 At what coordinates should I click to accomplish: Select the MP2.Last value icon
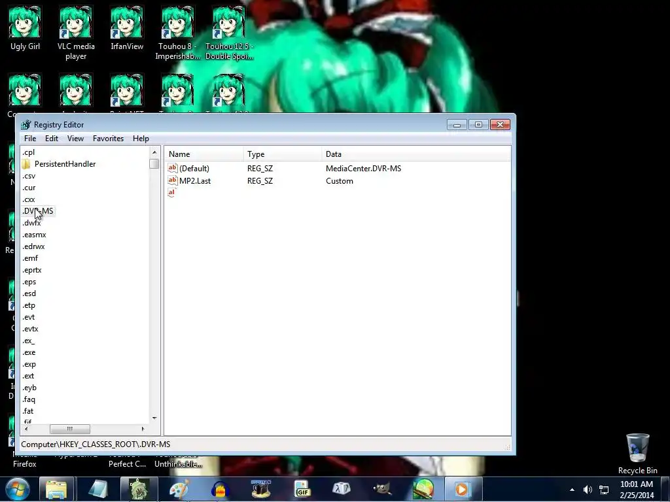pyautogui.click(x=172, y=180)
